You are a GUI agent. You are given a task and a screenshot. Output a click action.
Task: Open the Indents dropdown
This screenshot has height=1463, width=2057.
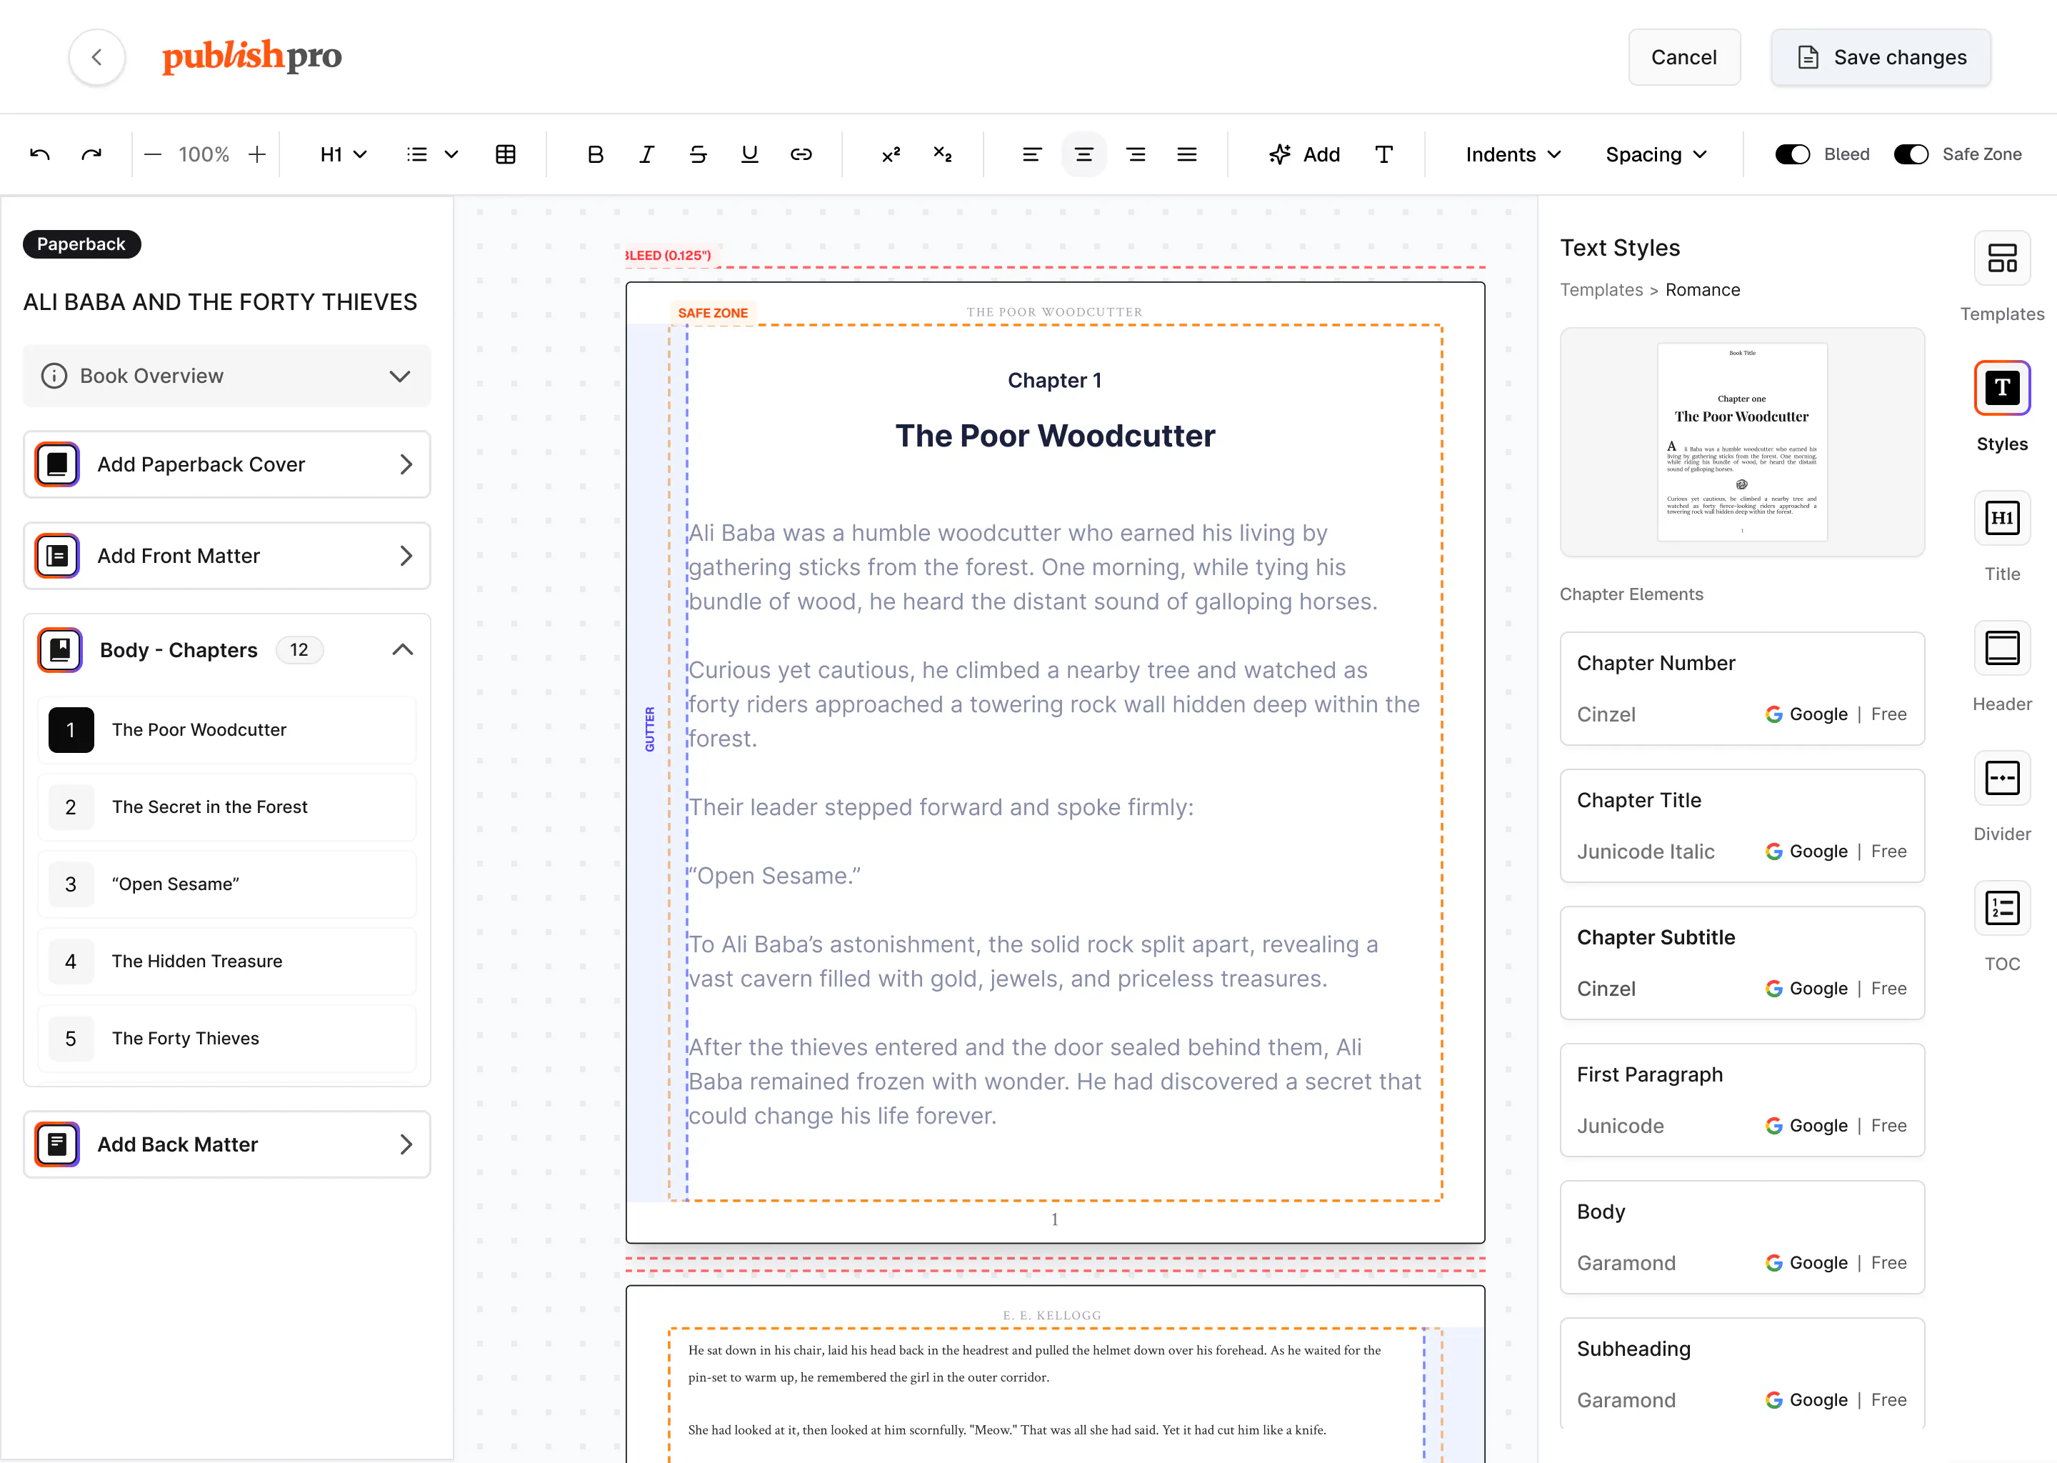(x=1513, y=154)
